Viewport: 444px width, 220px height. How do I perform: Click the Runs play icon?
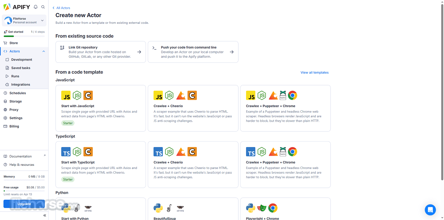(x=7, y=76)
